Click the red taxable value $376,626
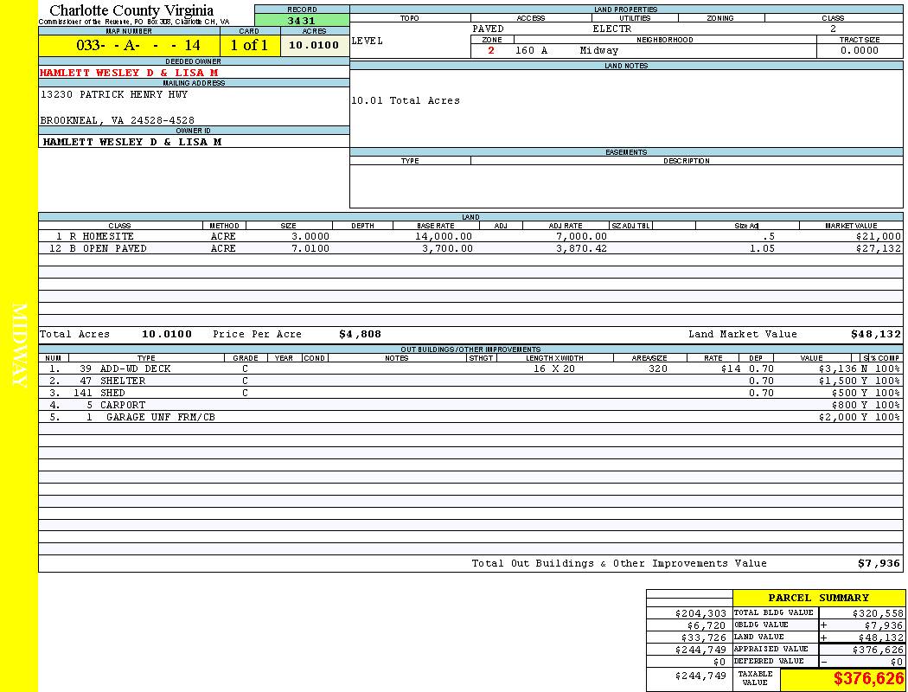Screen dimensions: 908x692 (x=868, y=679)
